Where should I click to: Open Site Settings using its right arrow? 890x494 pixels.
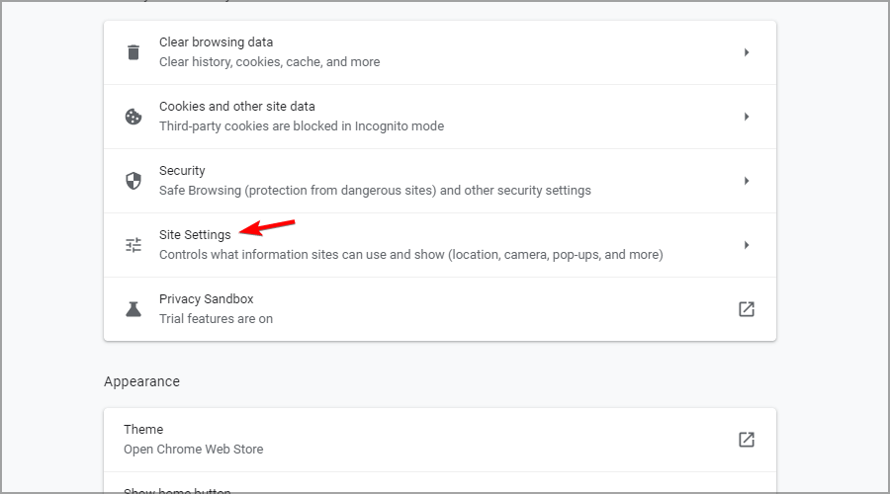[x=747, y=245]
